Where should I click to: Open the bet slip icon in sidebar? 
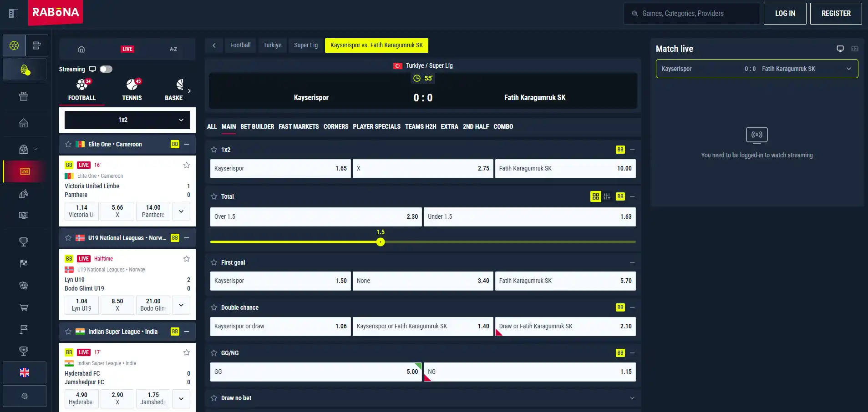click(x=36, y=45)
